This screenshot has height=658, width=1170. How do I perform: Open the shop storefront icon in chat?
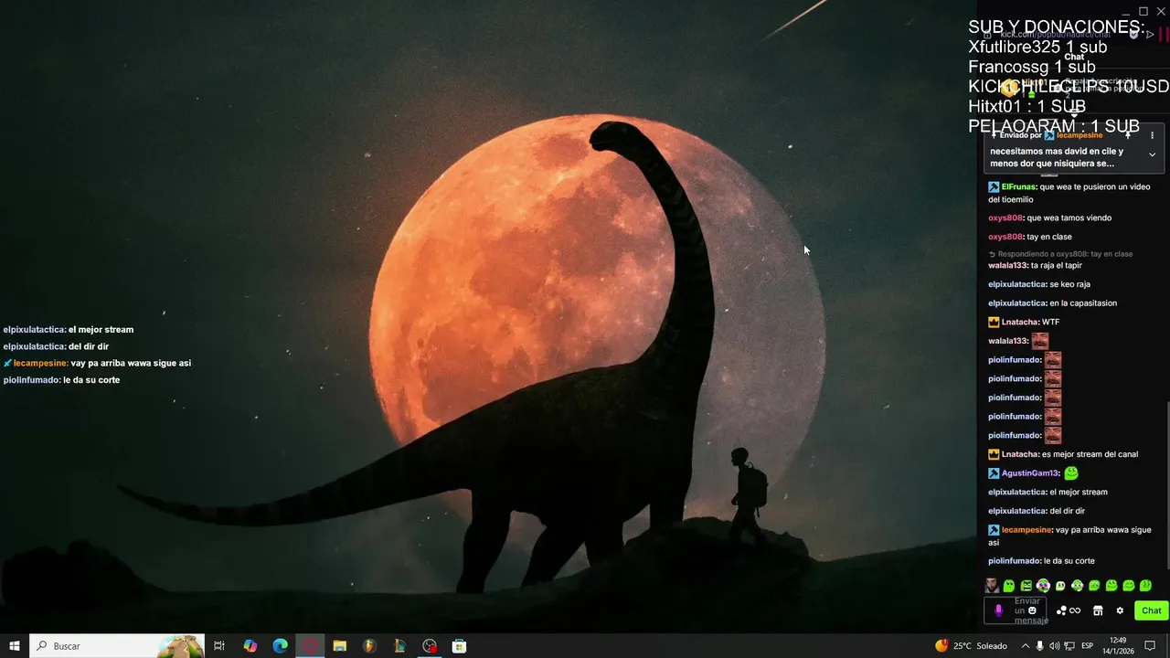pos(1098,610)
